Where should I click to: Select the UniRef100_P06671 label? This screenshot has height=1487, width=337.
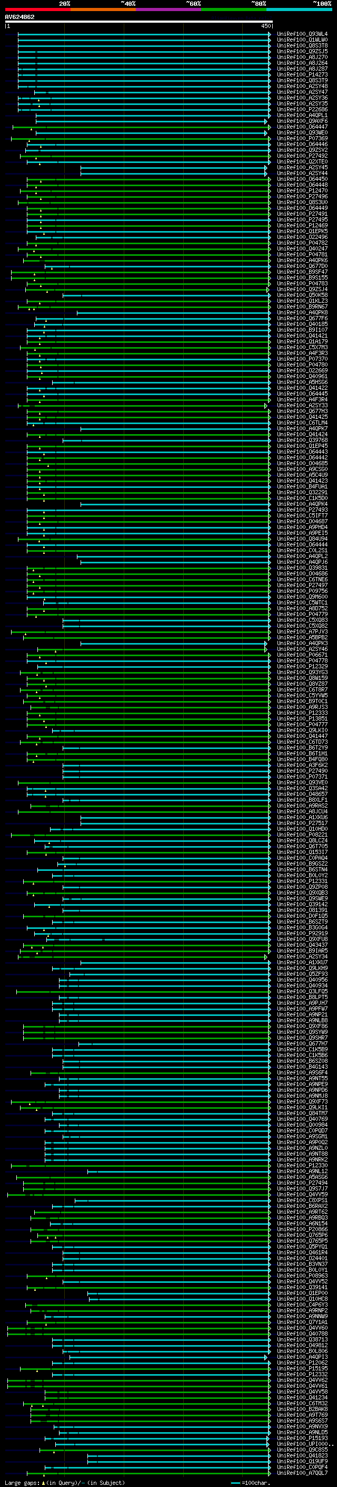(302, 655)
